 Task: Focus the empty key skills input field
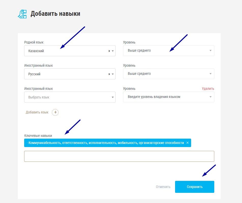click(x=119, y=156)
